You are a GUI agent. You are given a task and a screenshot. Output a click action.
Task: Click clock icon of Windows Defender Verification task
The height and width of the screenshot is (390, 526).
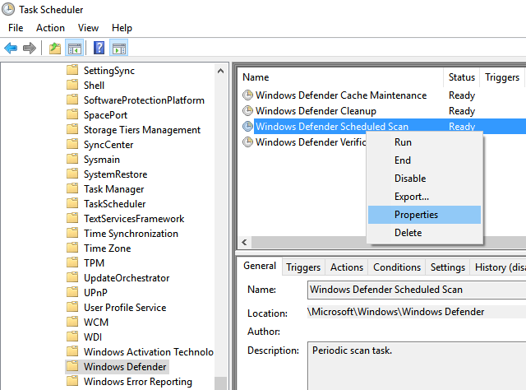pos(247,142)
